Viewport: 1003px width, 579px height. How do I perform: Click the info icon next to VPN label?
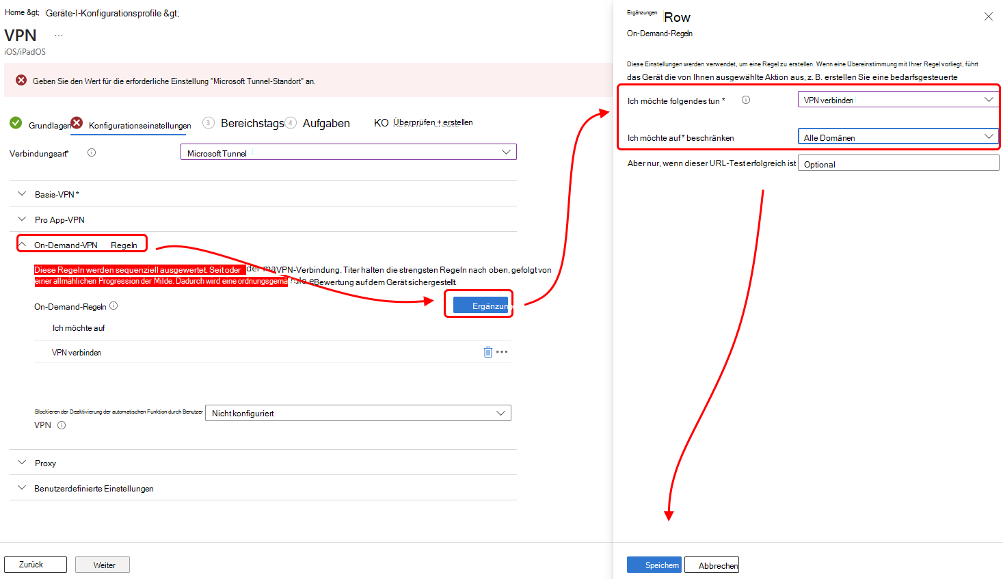[62, 425]
